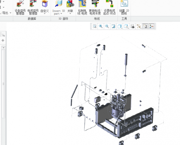The width and height of the screenshot is (180, 145).
Task: Click the plus icon in left panel
Action: click(x=3, y=40)
